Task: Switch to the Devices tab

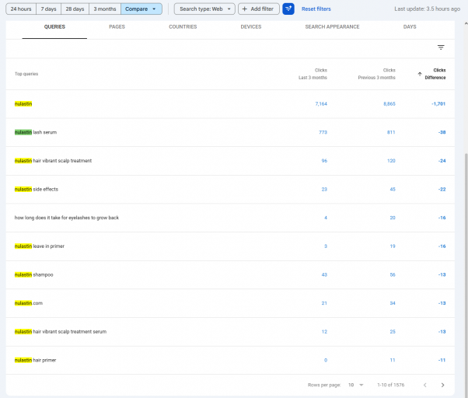Action: pyautogui.click(x=251, y=27)
